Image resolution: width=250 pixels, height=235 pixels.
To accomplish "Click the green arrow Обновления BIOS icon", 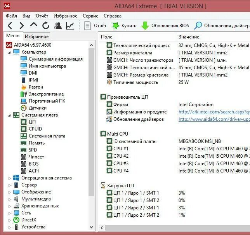I will 145,26.
